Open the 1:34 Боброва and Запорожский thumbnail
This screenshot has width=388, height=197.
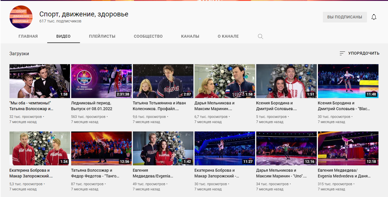point(40,148)
